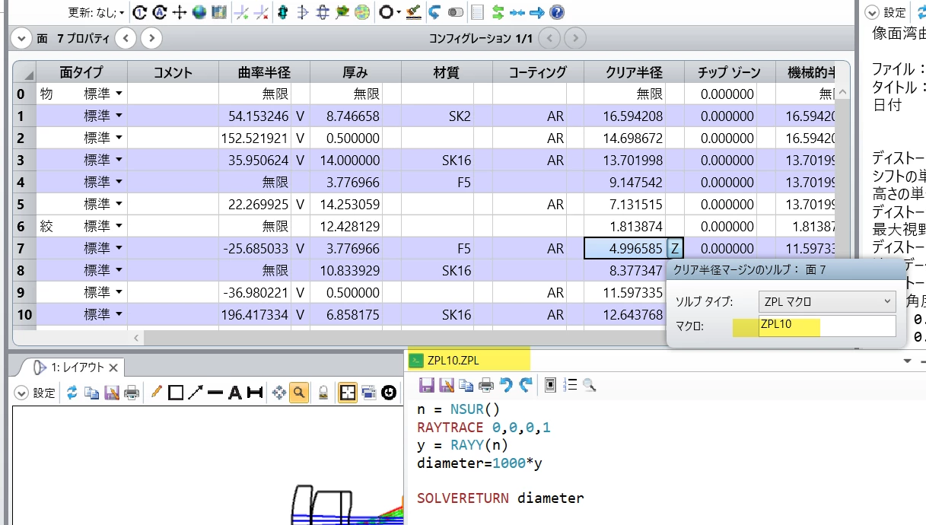
Task: Open the 更新: なし update mode dropdown
Action: tap(97, 12)
